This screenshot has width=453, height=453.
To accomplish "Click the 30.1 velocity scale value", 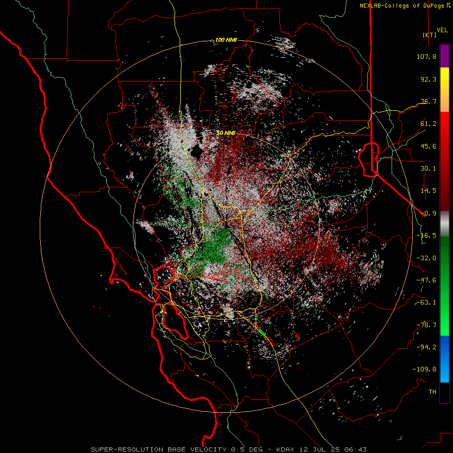I will 428,169.
